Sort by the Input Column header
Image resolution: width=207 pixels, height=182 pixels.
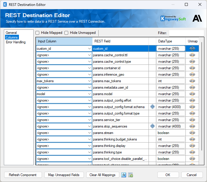click(x=64, y=41)
